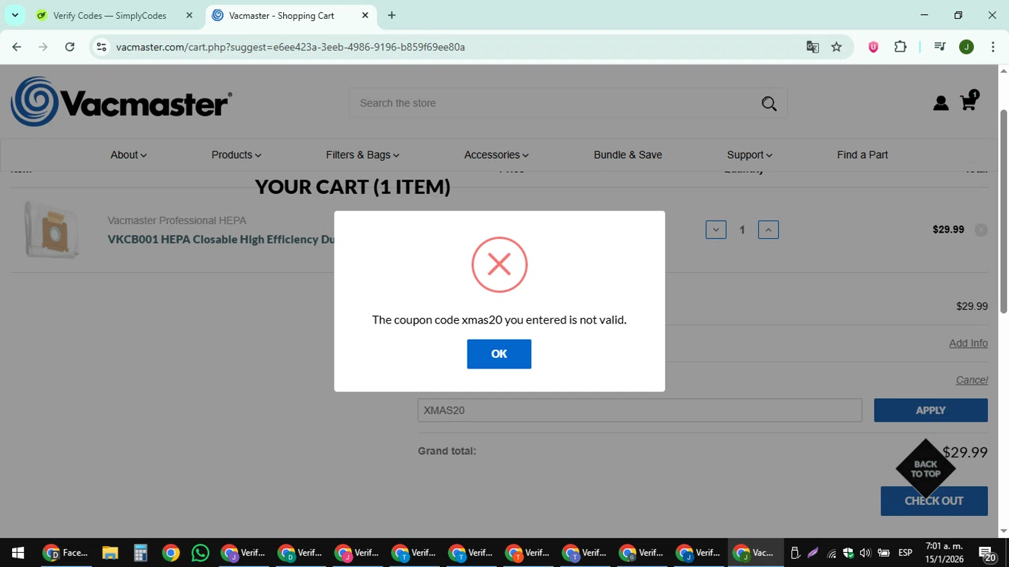Screen dimensions: 1009x567
Task: Click the search magnifier icon
Action: coord(769,104)
